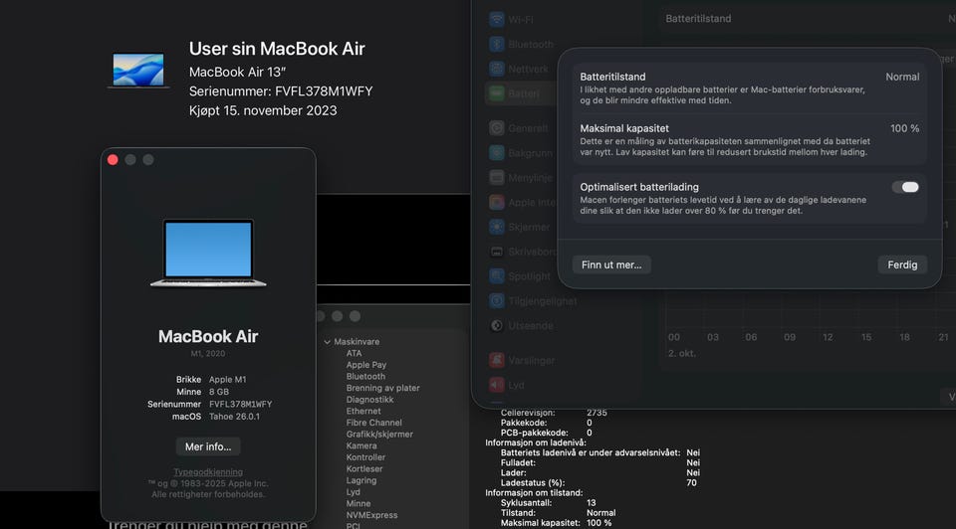Select Bluetooth in System Information list
Screen dimensions: 956x529
[365, 376]
